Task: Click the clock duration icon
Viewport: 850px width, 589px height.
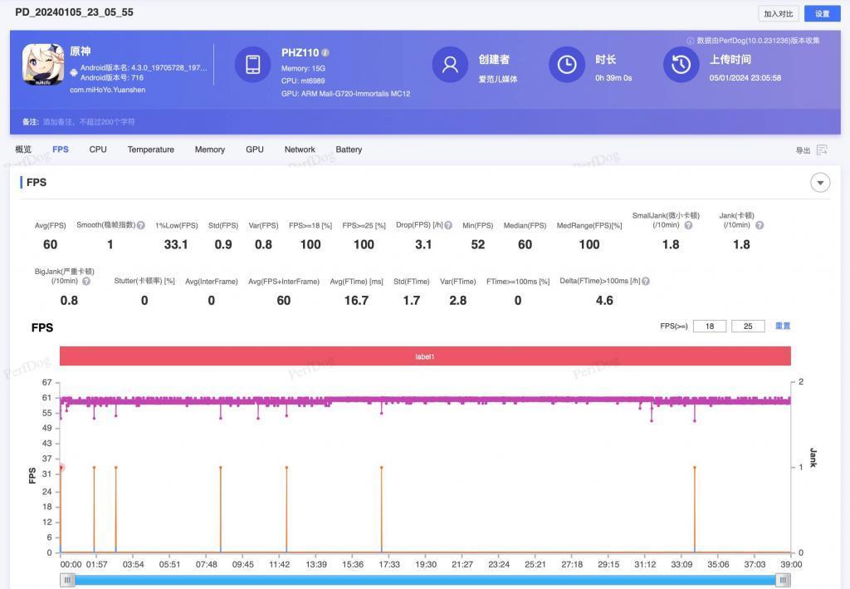Action: pos(567,64)
